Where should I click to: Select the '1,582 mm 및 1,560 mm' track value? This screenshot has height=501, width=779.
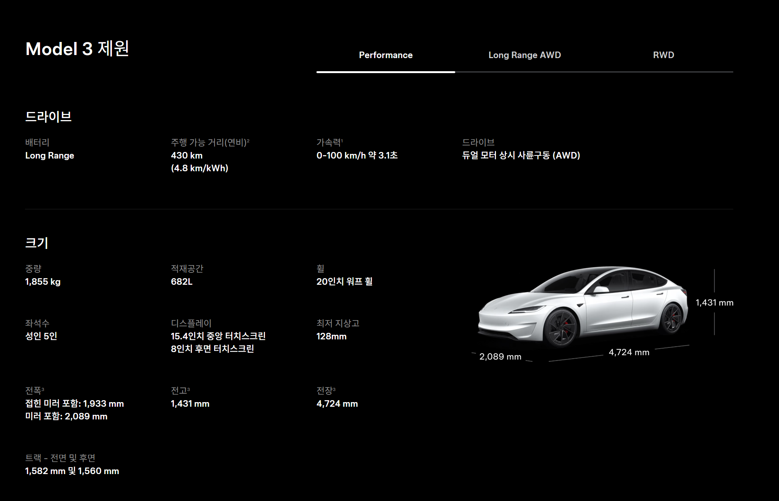72,471
